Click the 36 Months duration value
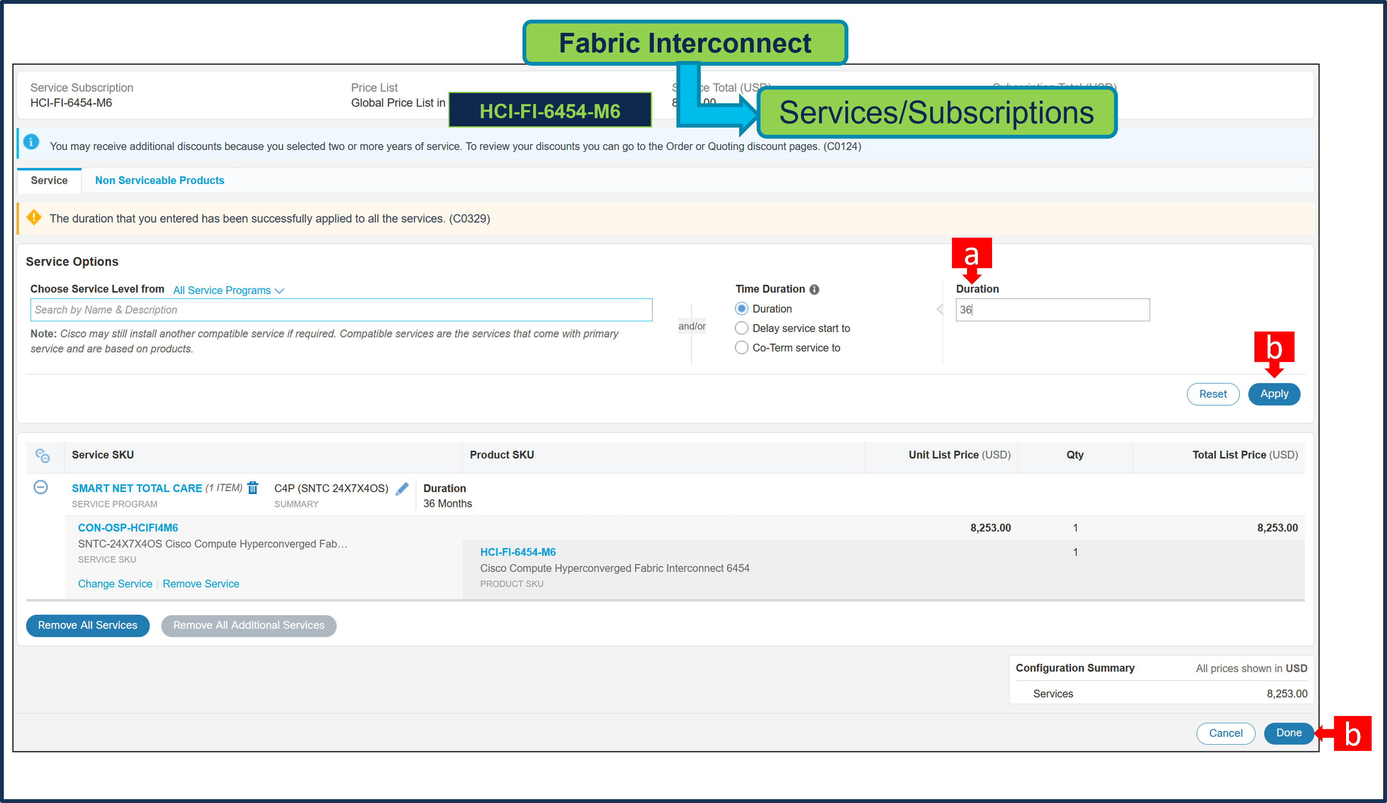1387x803 pixels. pos(447,503)
